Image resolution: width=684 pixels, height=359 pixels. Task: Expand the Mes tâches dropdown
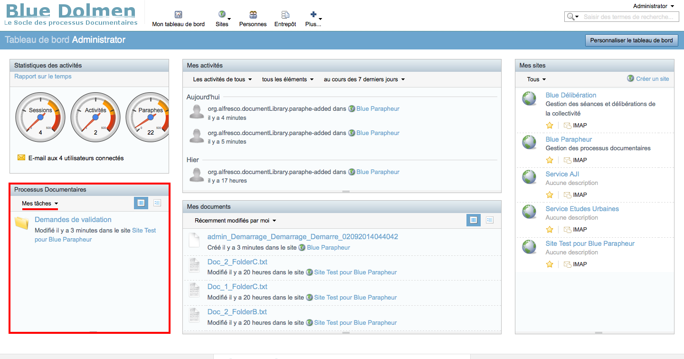(x=40, y=204)
